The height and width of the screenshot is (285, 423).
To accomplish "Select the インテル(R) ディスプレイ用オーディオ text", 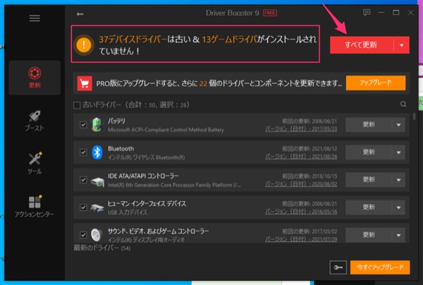I will tap(146, 240).
